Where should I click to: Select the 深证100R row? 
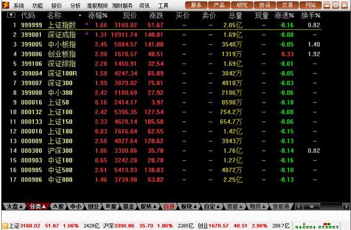click(166, 73)
